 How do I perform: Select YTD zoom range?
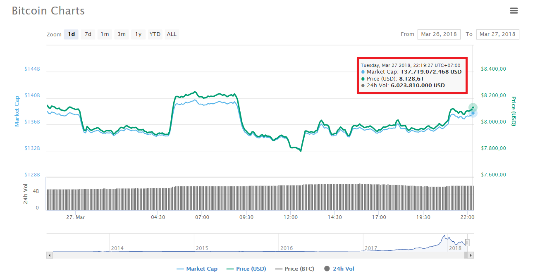pyautogui.click(x=155, y=34)
